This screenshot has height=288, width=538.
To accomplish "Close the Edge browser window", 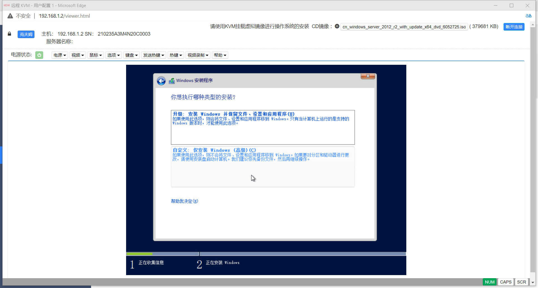I will click(527, 5).
